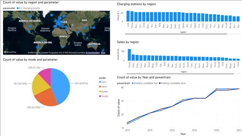Click the 381 (20.14%) pie label
This screenshot has height=136, width=242.
(x=20, y=83)
